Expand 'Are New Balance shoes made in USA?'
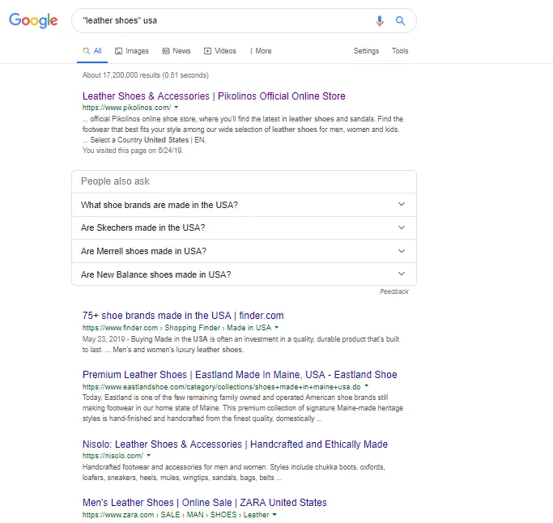 click(x=244, y=274)
